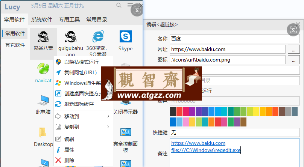Click the 快捷键 field showing 无
The image size is (304, 167).
tap(235, 132)
